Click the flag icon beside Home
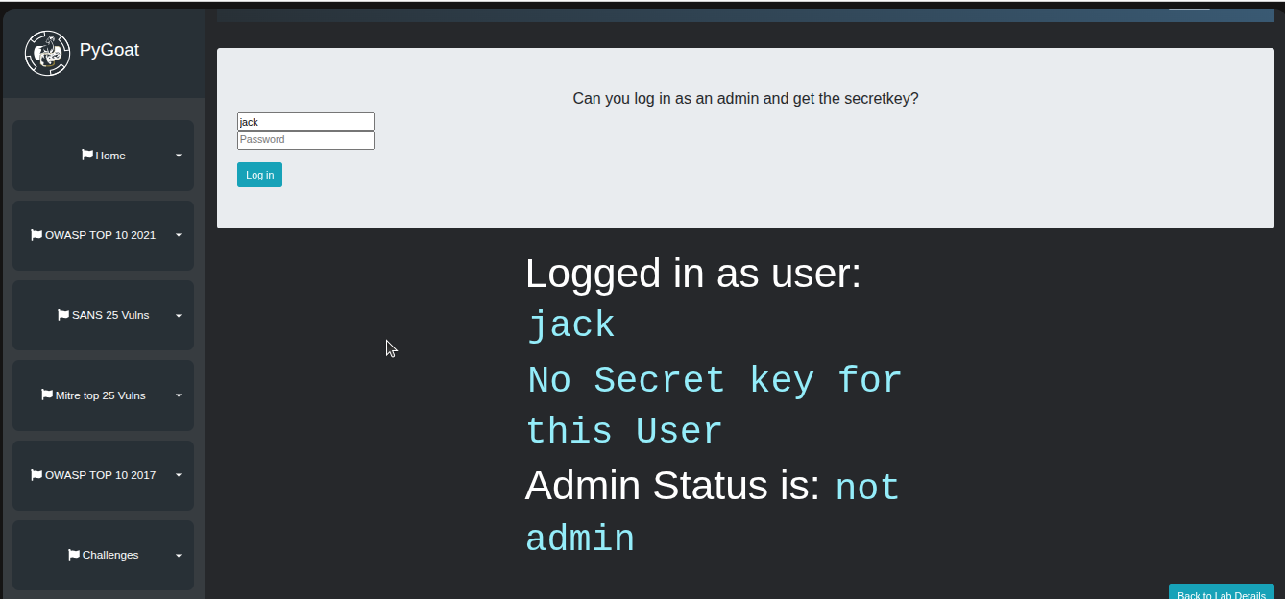Image resolution: width=1285 pixels, height=599 pixels. tap(87, 155)
